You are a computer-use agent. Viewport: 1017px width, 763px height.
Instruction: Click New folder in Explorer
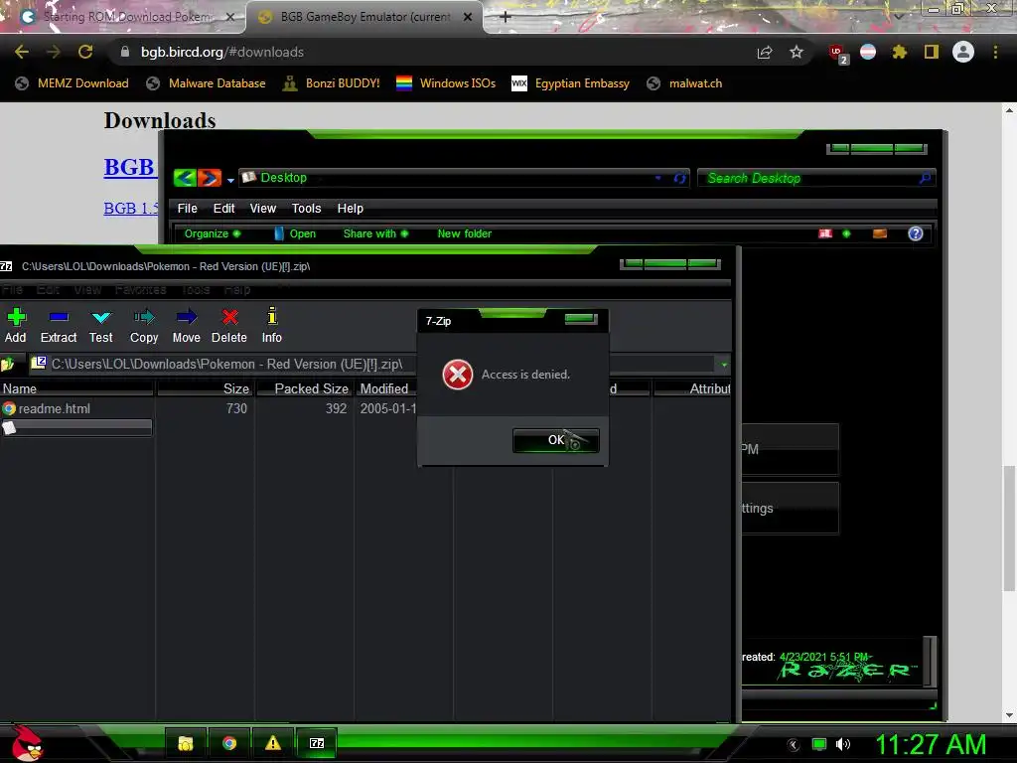(x=465, y=233)
